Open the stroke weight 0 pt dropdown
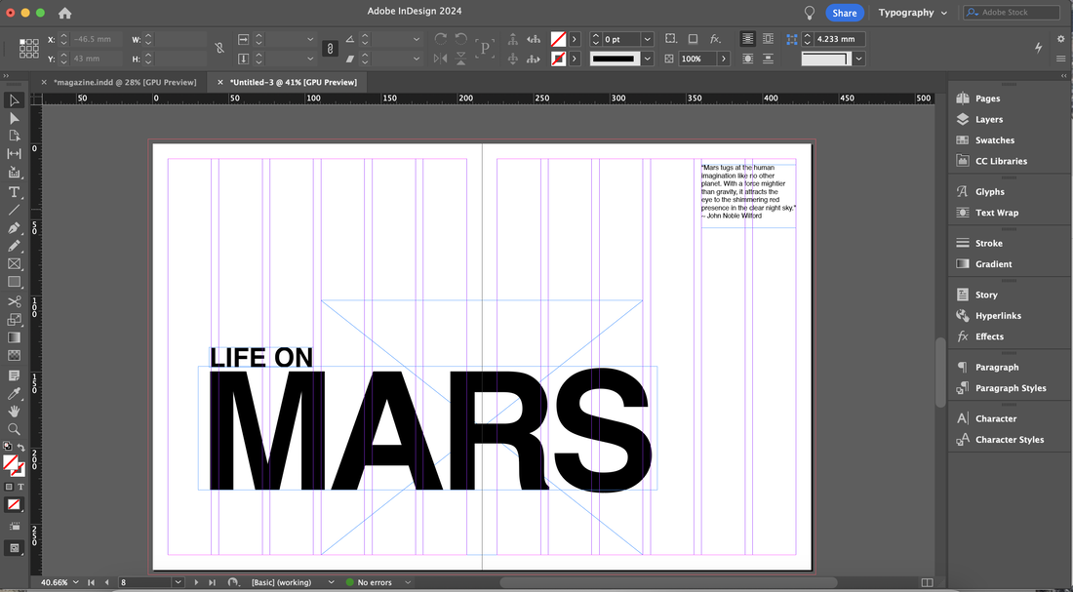Image resolution: width=1073 pixels, height=592 pixels. 648,39
